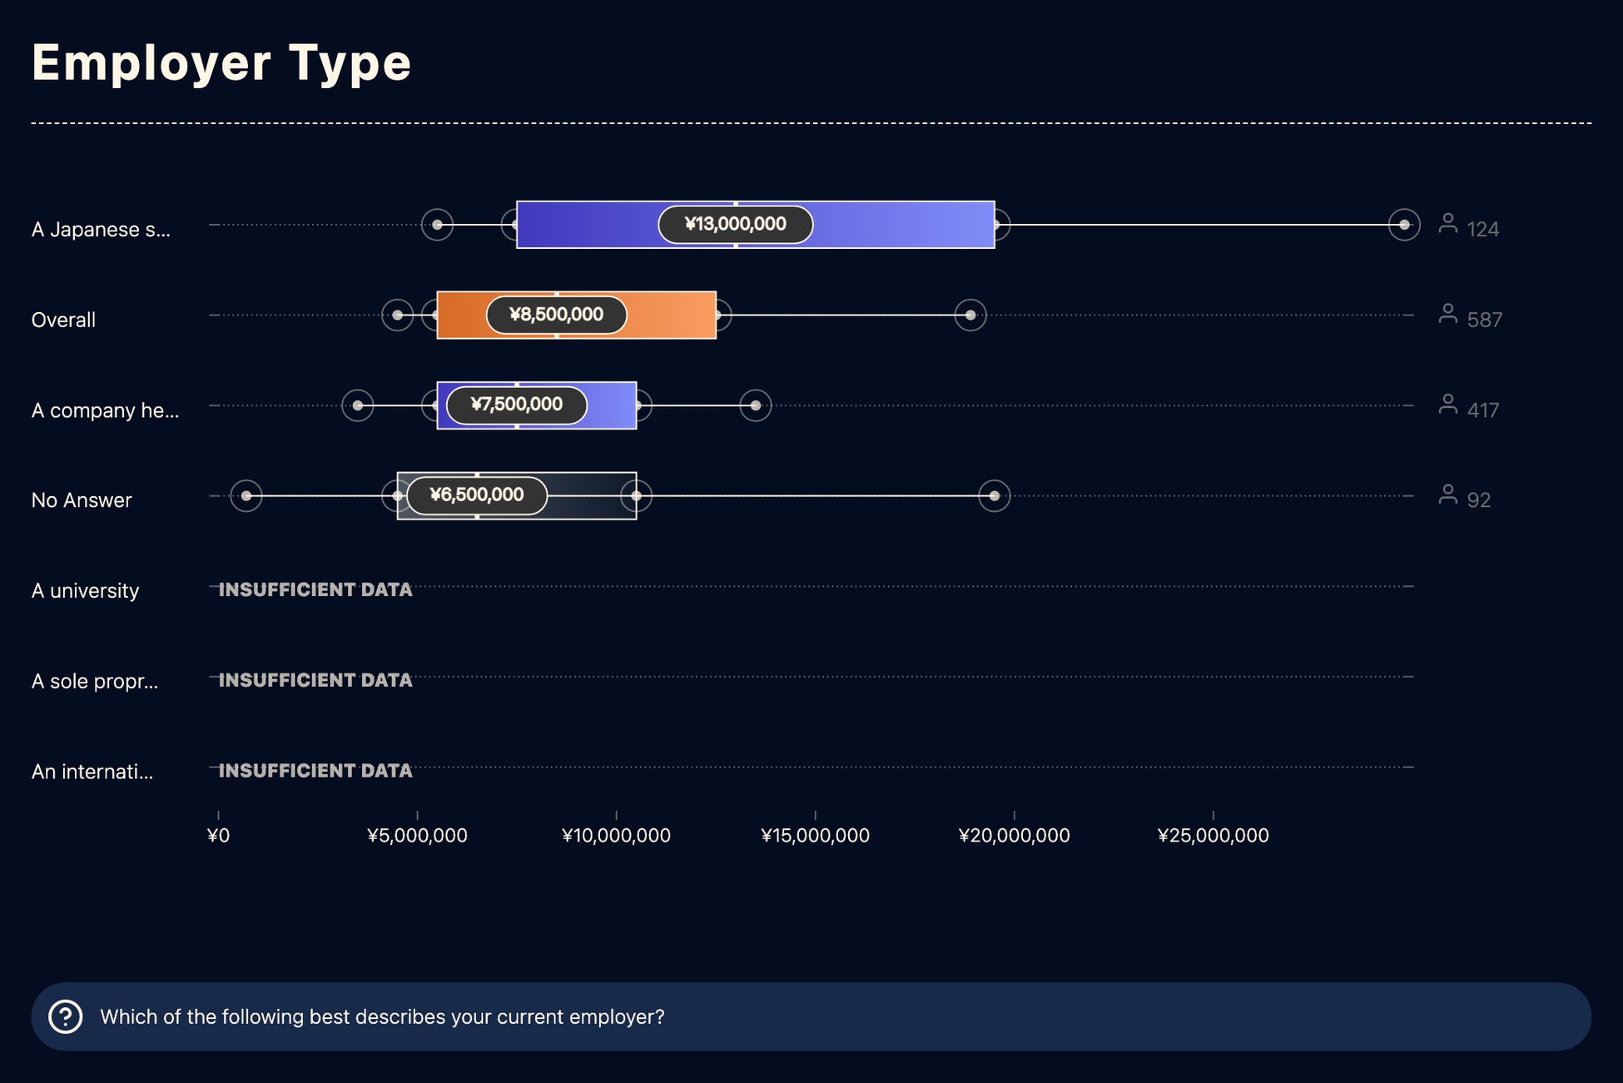Viewport: 1623px width, 1083px height.
Task: Click person icon beside 92 respondents
Action: (x=1447, y=495)
